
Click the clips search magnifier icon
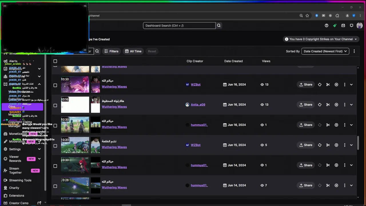tap(97, 51)
